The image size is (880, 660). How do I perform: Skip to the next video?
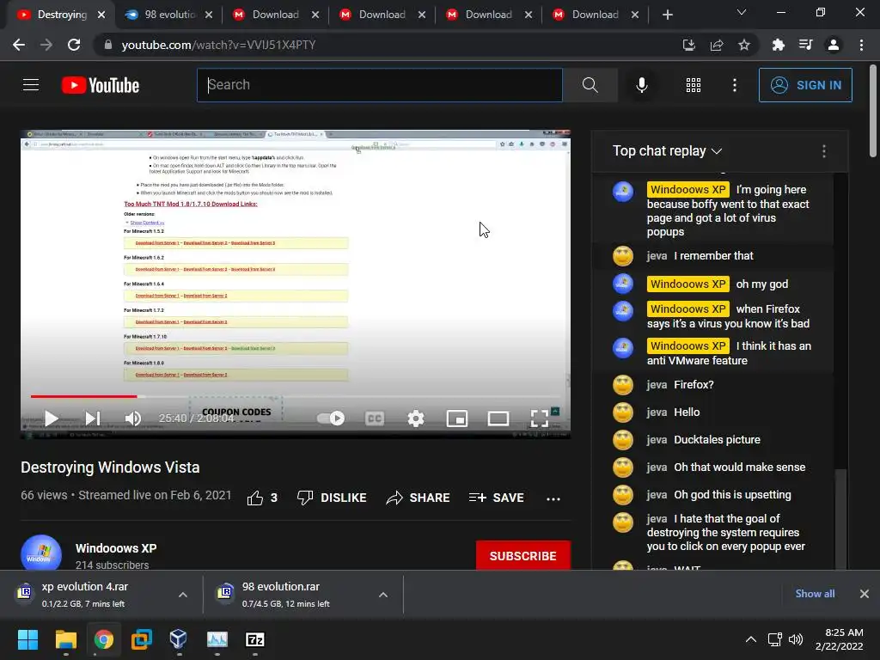tap(93, 419)
